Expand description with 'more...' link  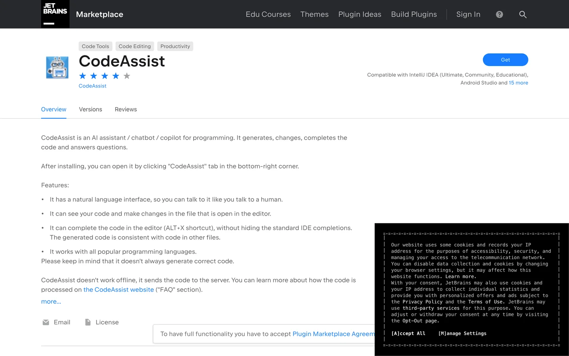coord(51,301)
